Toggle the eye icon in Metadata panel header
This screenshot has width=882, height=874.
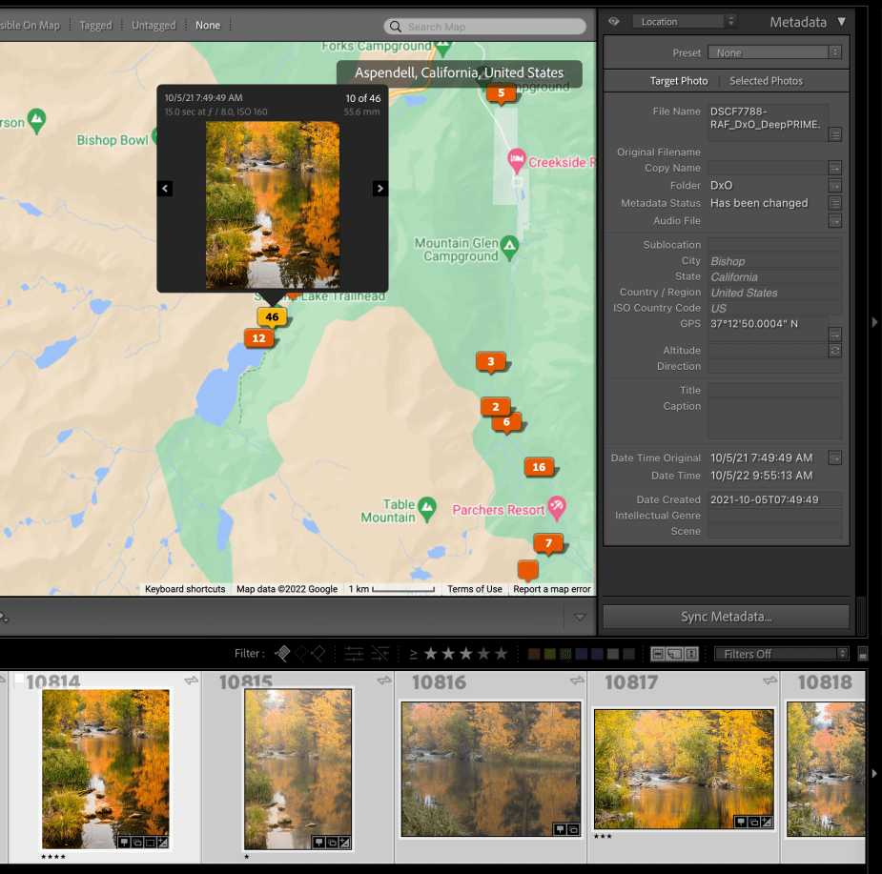614,21
